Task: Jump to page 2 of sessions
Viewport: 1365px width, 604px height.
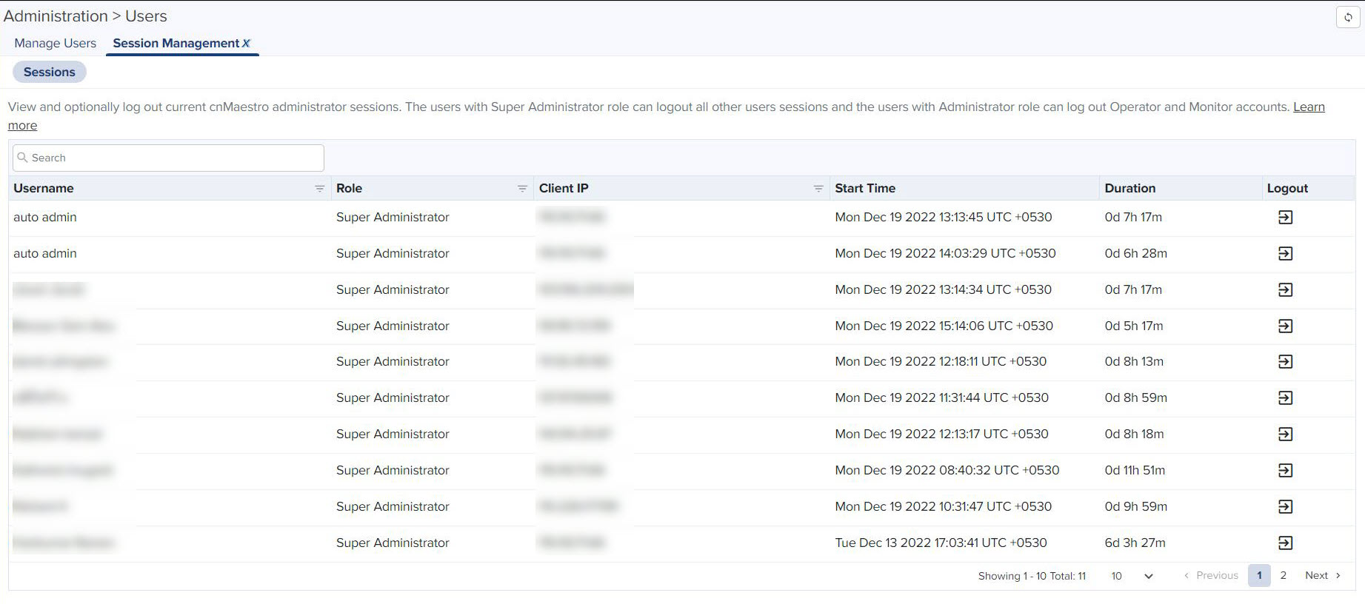Action: click(1283, 575)
